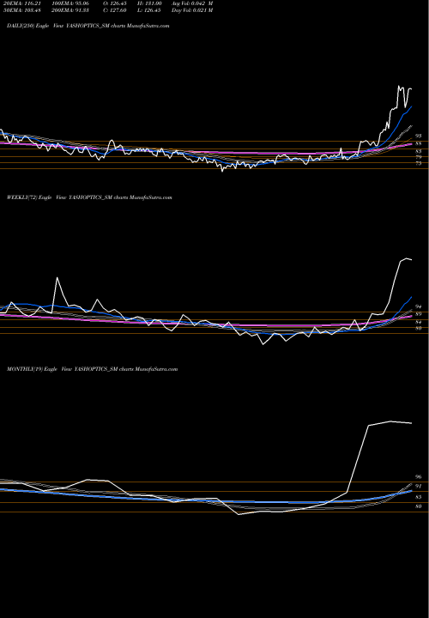Click the 100EMA value 95.06
This screenshot has width=429, height=618.
[70, 3]
